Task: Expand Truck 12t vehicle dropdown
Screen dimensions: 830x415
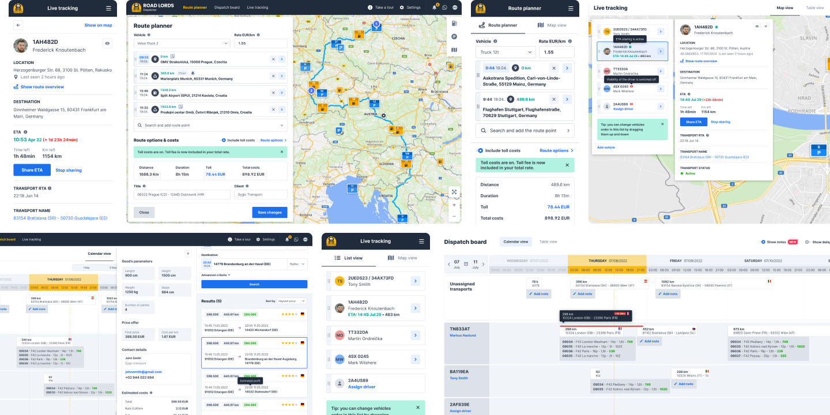Action: click(x=505, y=52)
